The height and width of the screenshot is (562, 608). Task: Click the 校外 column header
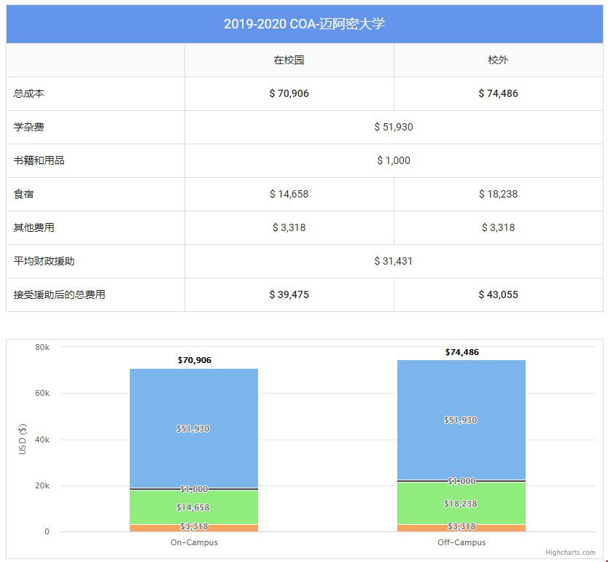498,60
